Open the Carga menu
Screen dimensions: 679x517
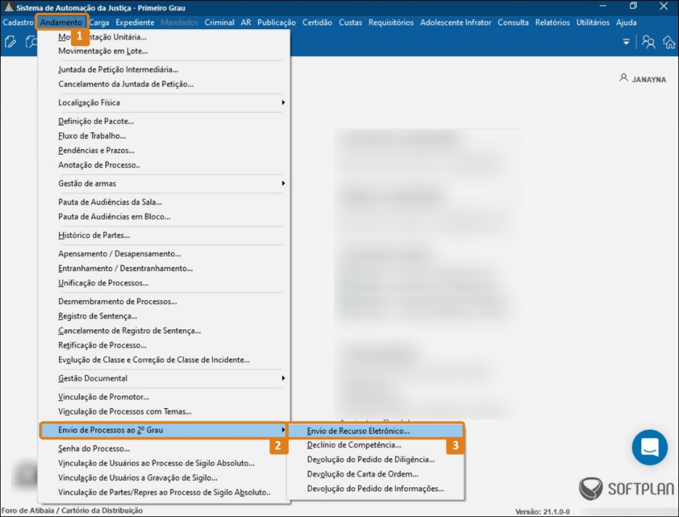pos(99,23)
